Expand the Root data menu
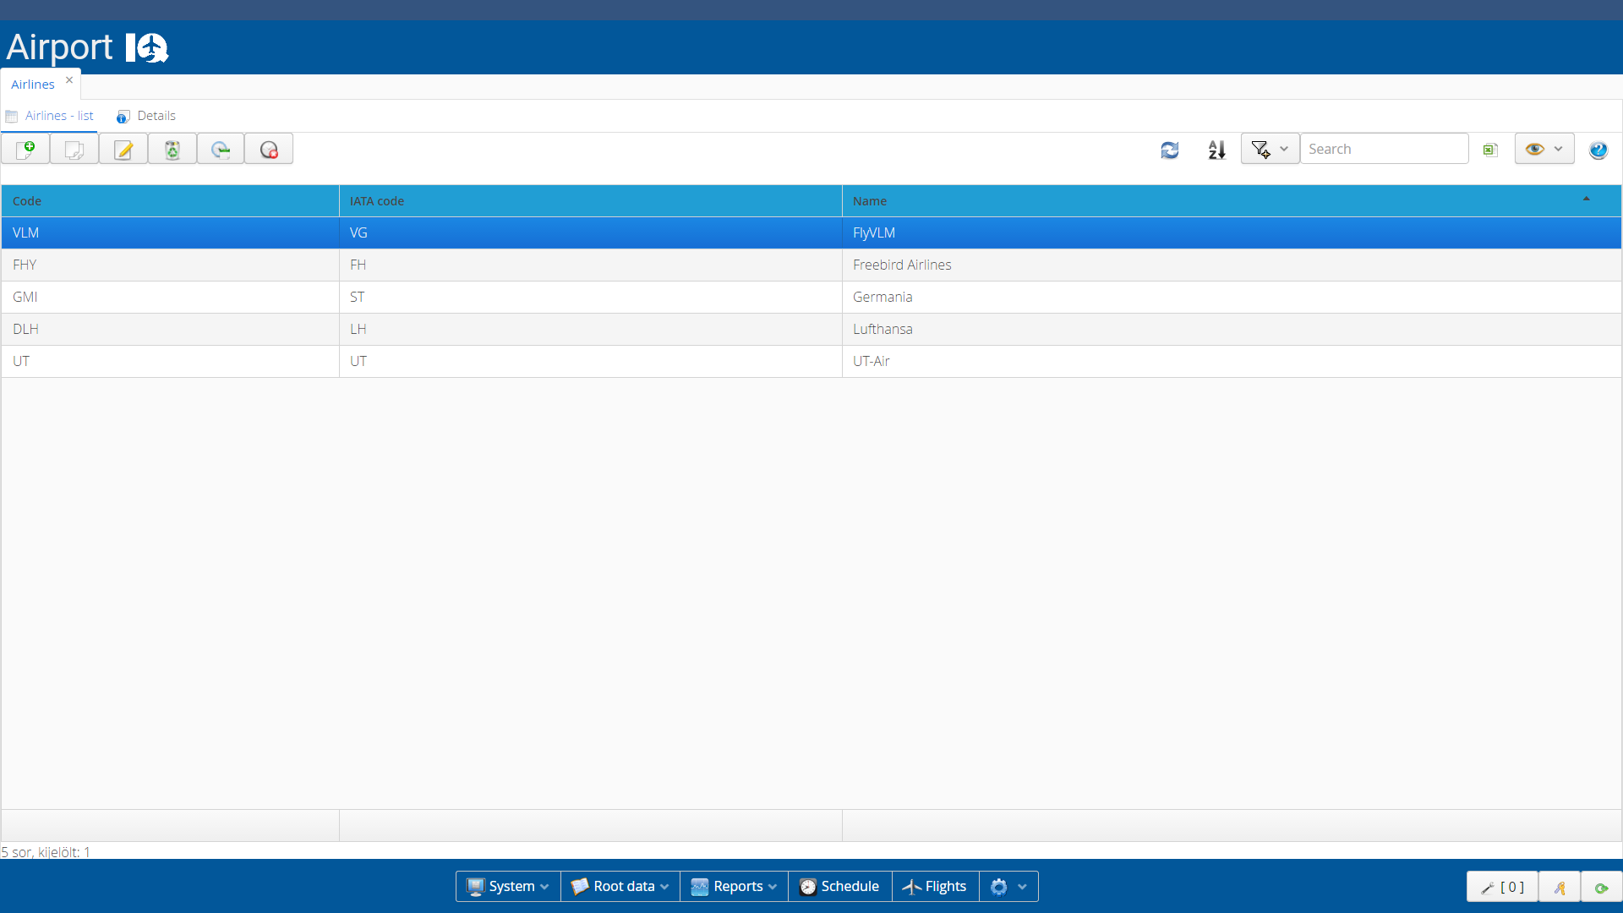The image size is (1623, 913). pyautogui.click(x=620, y=886)
